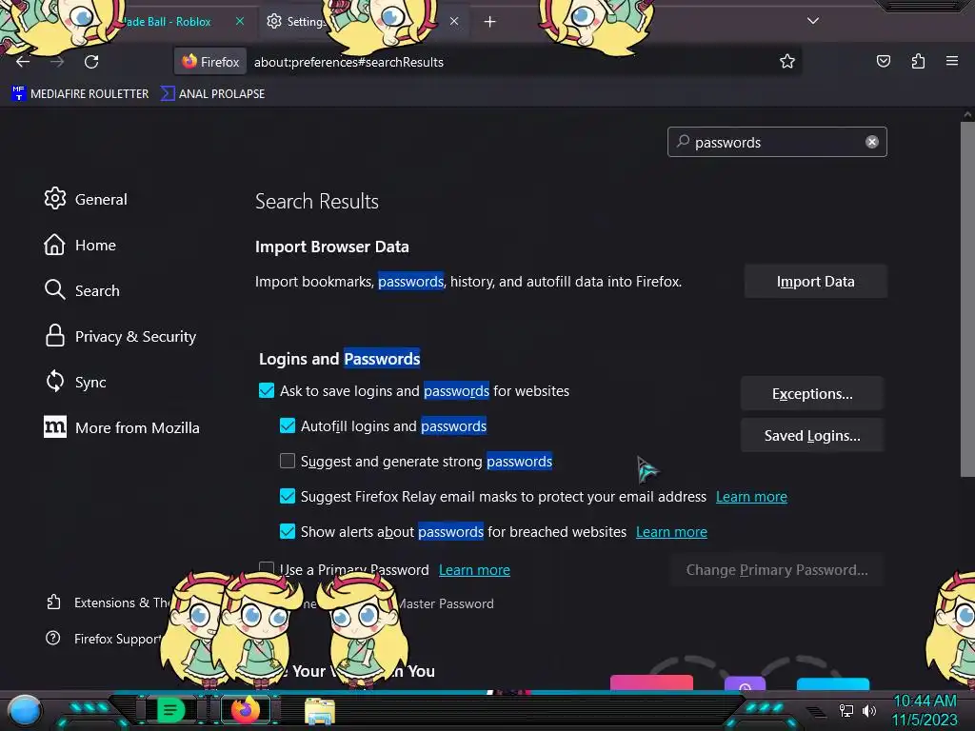This screenshot has height=731, width=975.
Task: Click the Home house icon
Action: click(x=54, y=245)
